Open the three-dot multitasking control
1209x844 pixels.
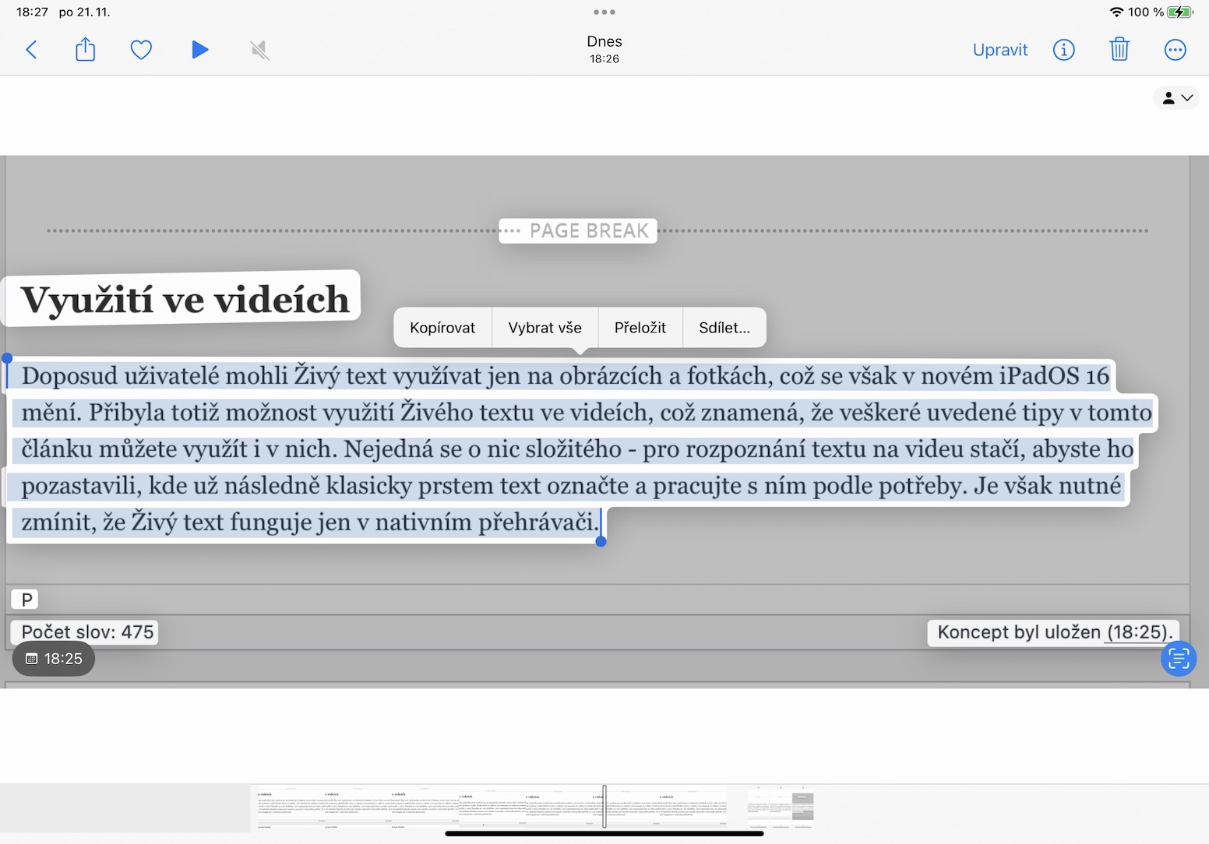[x=604, y=12]
